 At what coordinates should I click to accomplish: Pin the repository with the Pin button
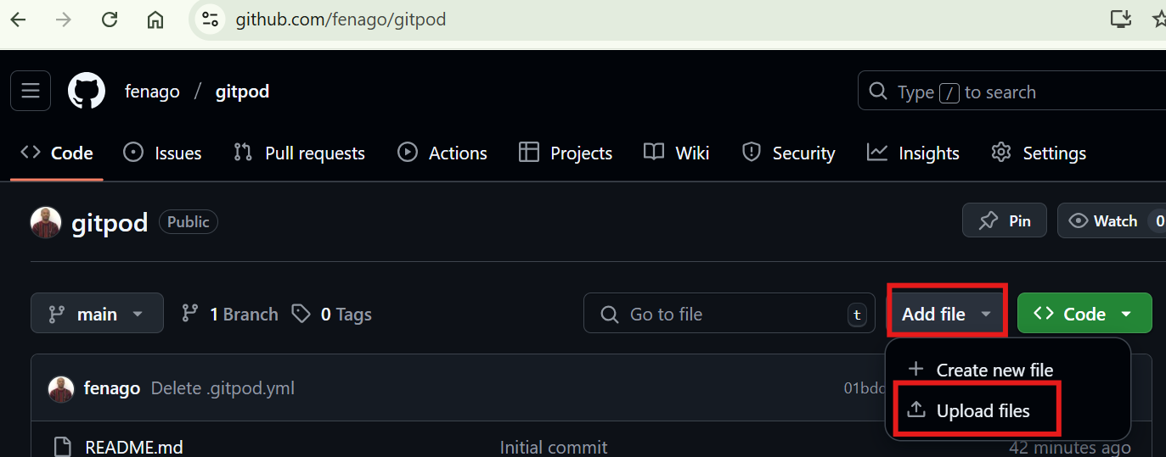(x=1005, y=220)
